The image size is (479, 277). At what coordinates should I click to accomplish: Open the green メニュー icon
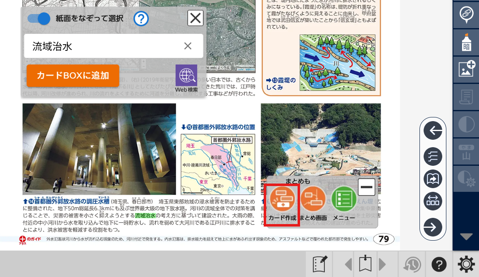click(x=344, y=200)
